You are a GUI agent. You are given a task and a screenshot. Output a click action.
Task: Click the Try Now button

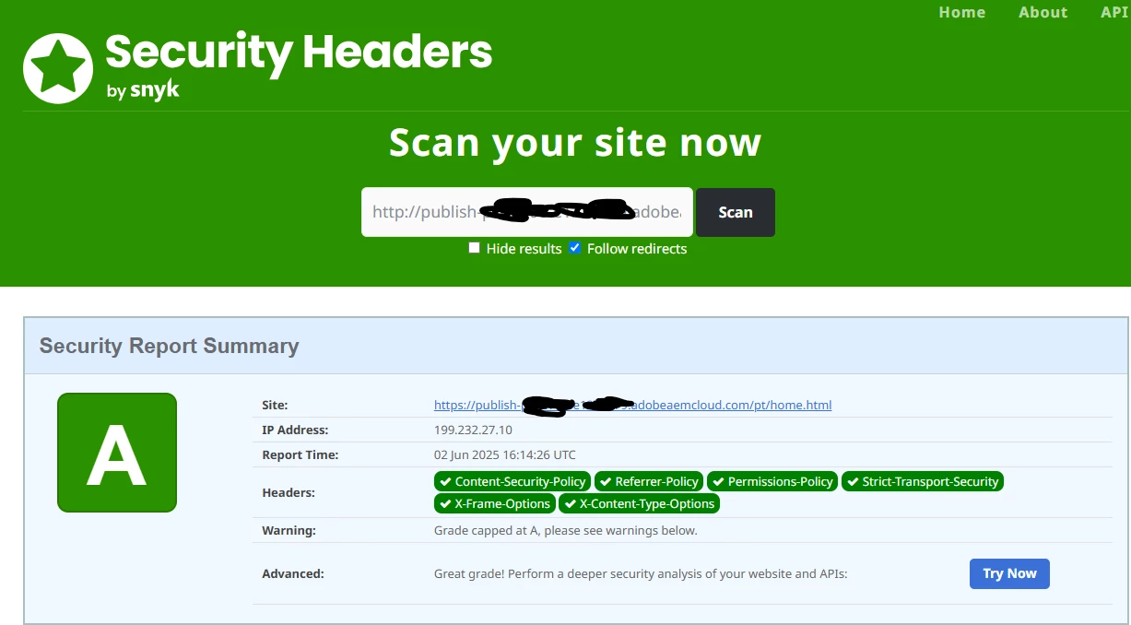pyautogui.click(x=1009, y=573)
